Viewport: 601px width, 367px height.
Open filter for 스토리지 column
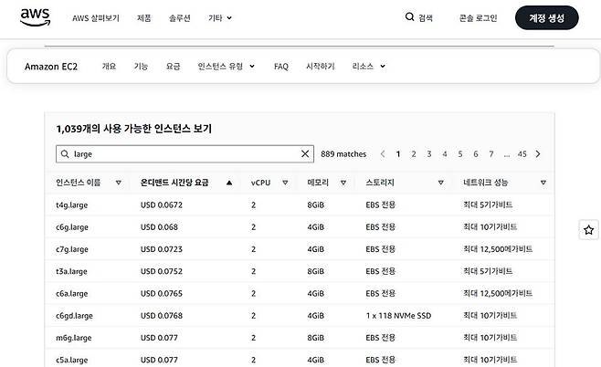(x=441, y=183)
